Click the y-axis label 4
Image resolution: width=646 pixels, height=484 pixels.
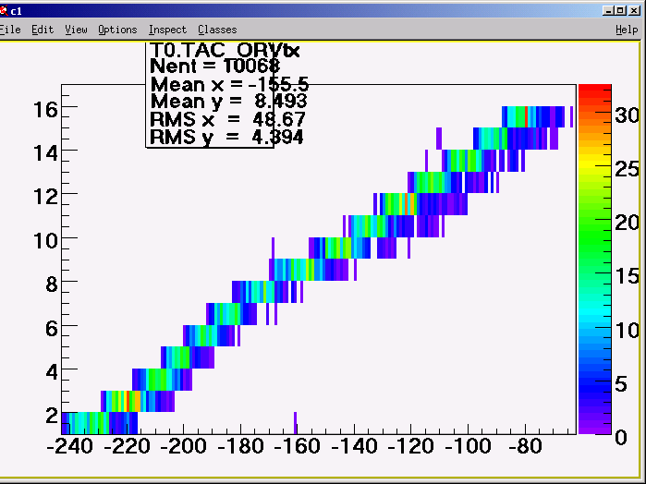(52, 372)
